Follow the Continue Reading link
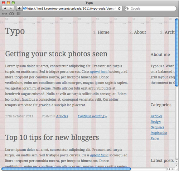The height and width of the screenshot is (171, 179). pos(92,116)
